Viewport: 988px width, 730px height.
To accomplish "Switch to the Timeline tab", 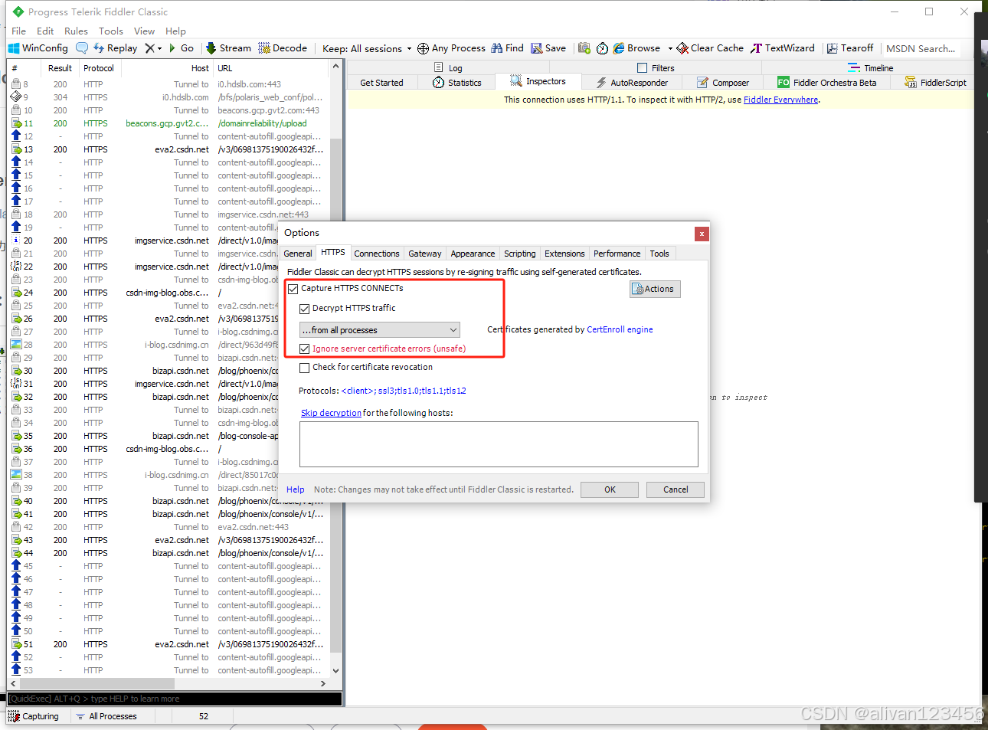I will click(871, 68).
